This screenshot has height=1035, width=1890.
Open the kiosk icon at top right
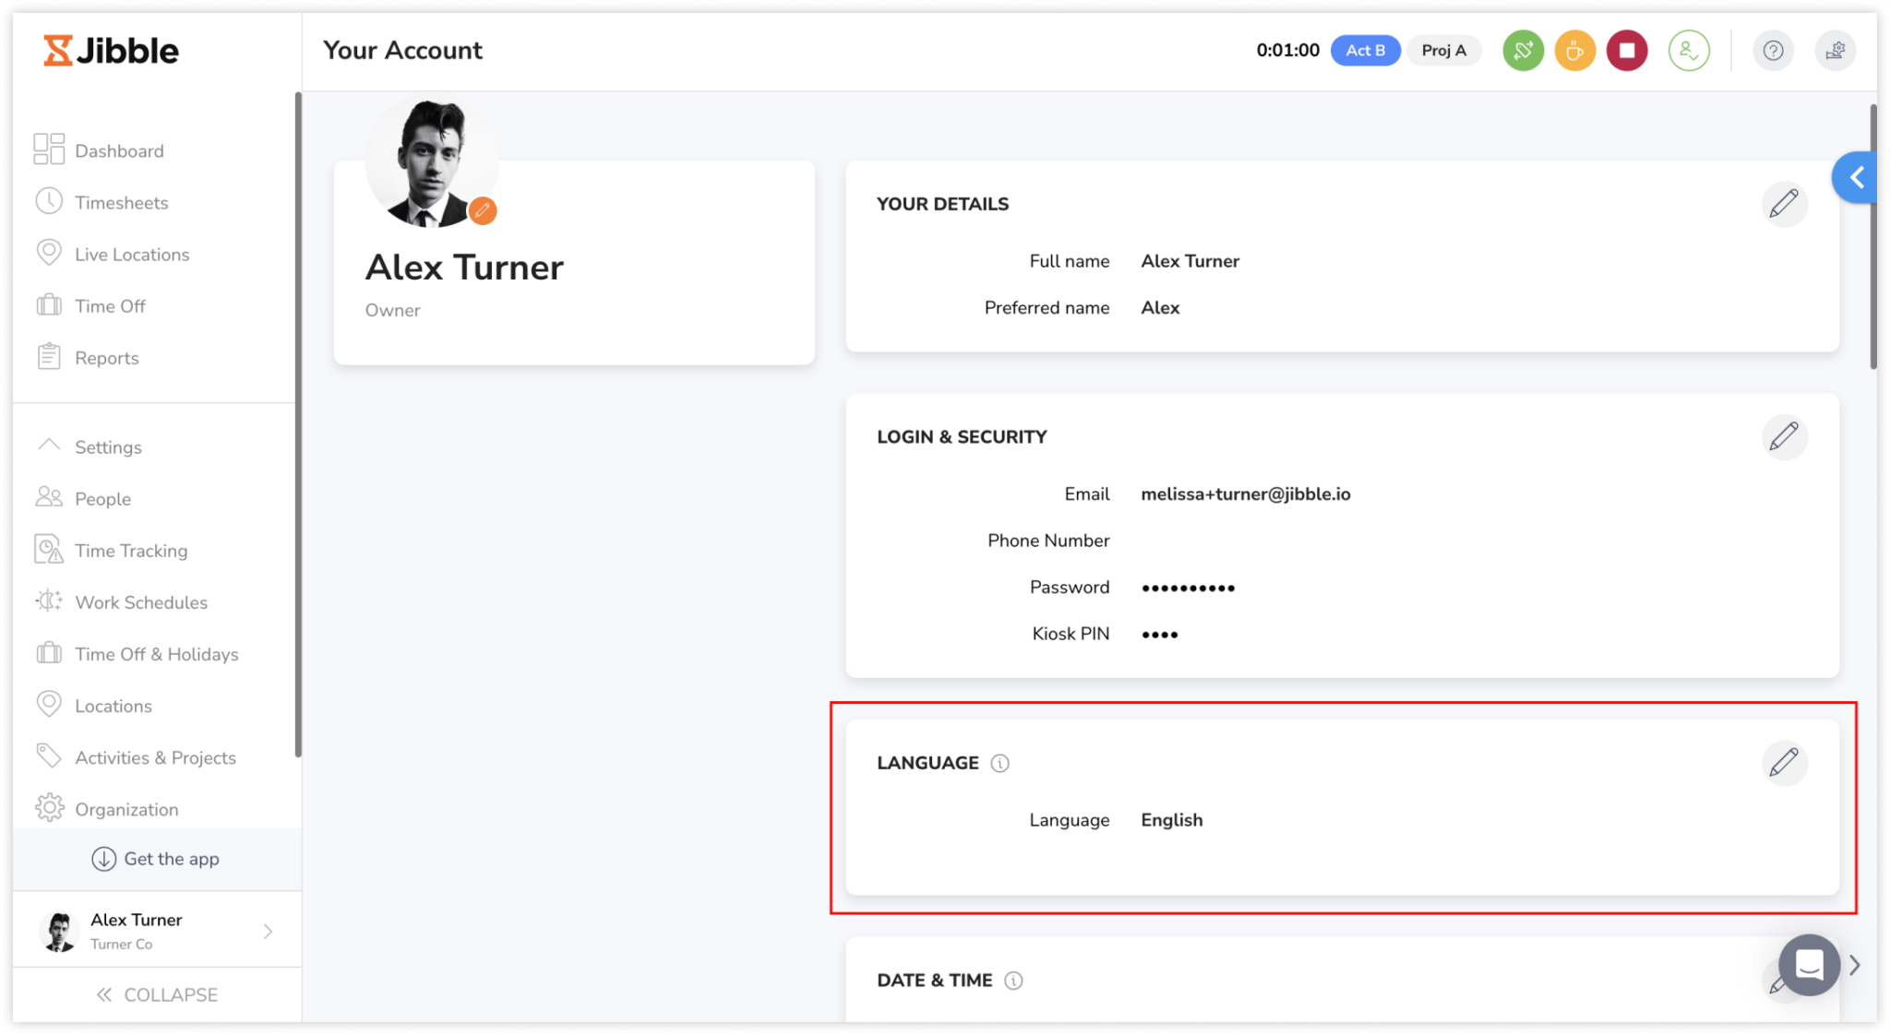(x=1836, y=51)
